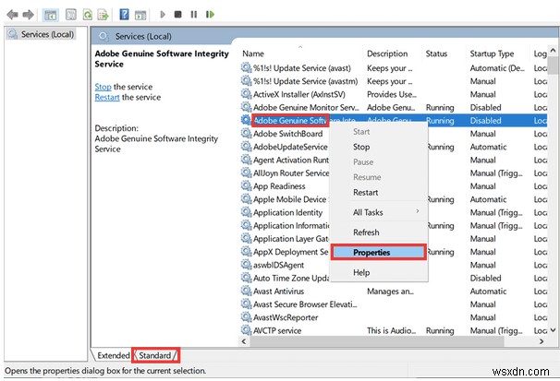This screenshot has width=560, height=381.
Task: Switch to the Standard tab
Action: point(155,355)
